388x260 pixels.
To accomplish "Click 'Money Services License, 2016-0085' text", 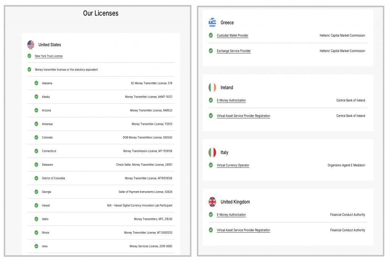I will click(151, 246).
